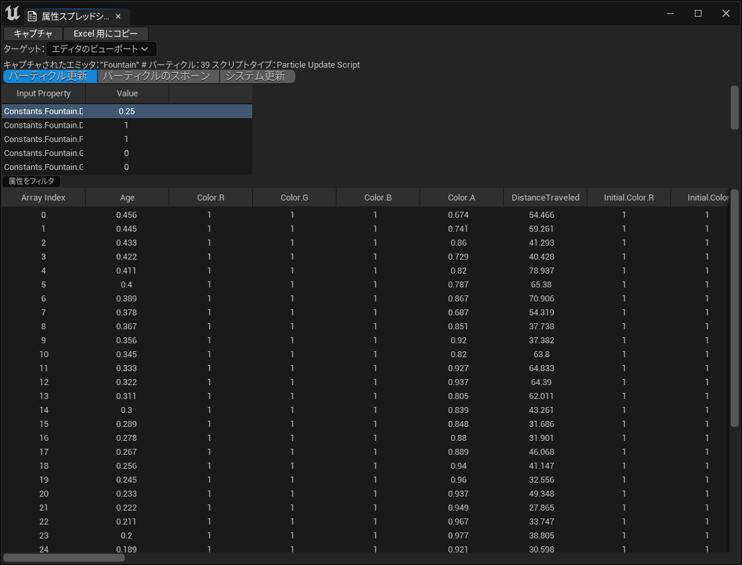Sort by the Age column header

(x=127, y=198)
